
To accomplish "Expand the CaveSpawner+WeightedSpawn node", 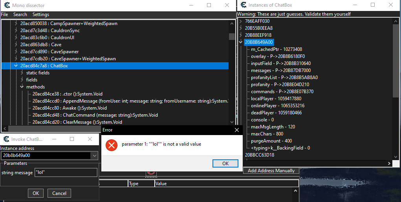I will (x=16, y=59).
